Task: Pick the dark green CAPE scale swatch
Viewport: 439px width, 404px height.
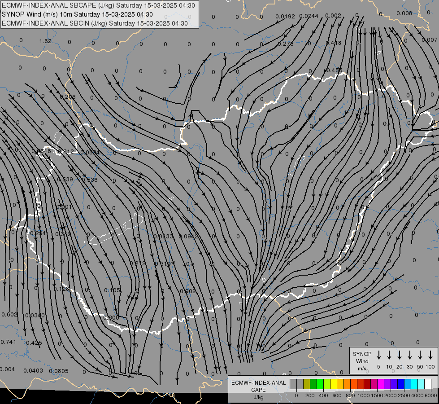Action: pos(313,384)
